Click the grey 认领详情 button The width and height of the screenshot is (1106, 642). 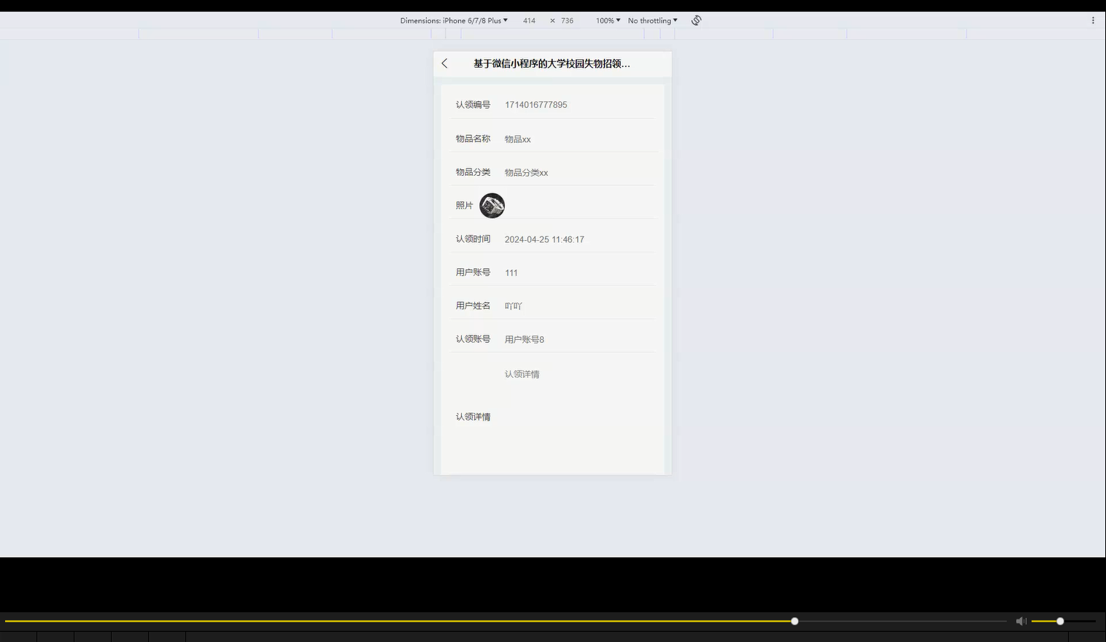[x=521, y=374]
